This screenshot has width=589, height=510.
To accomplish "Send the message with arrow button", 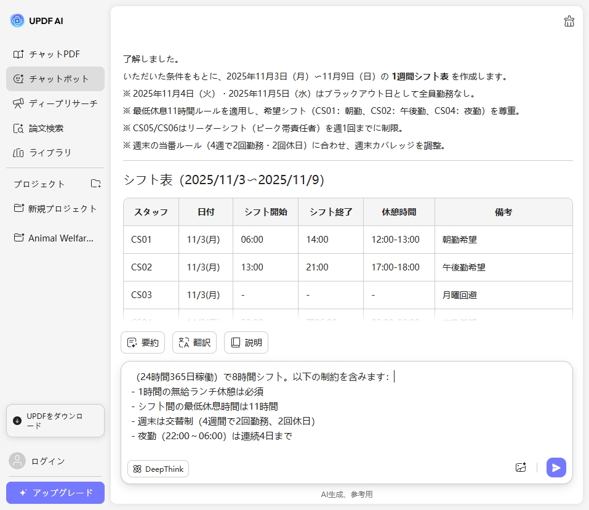I will click(556, 467).
